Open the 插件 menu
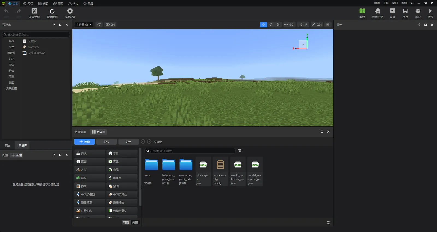 (377, 3)
